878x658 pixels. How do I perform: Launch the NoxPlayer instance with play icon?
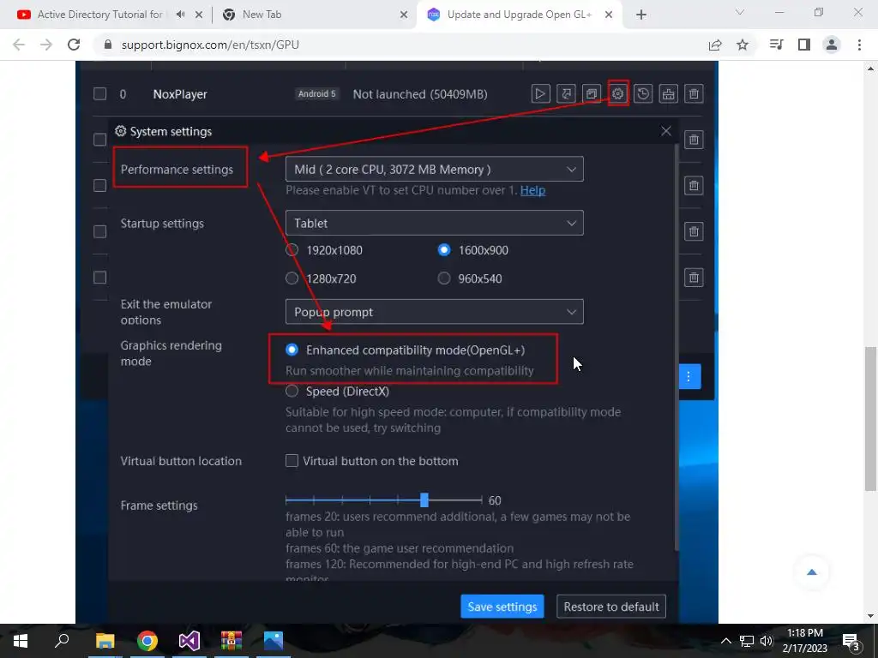click(540, 94)
